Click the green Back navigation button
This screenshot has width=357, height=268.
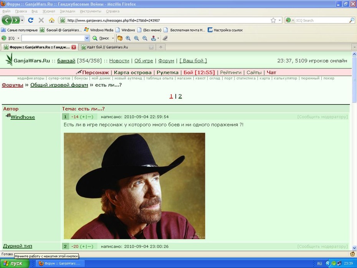pyautogui.click(x=7, y=20)
